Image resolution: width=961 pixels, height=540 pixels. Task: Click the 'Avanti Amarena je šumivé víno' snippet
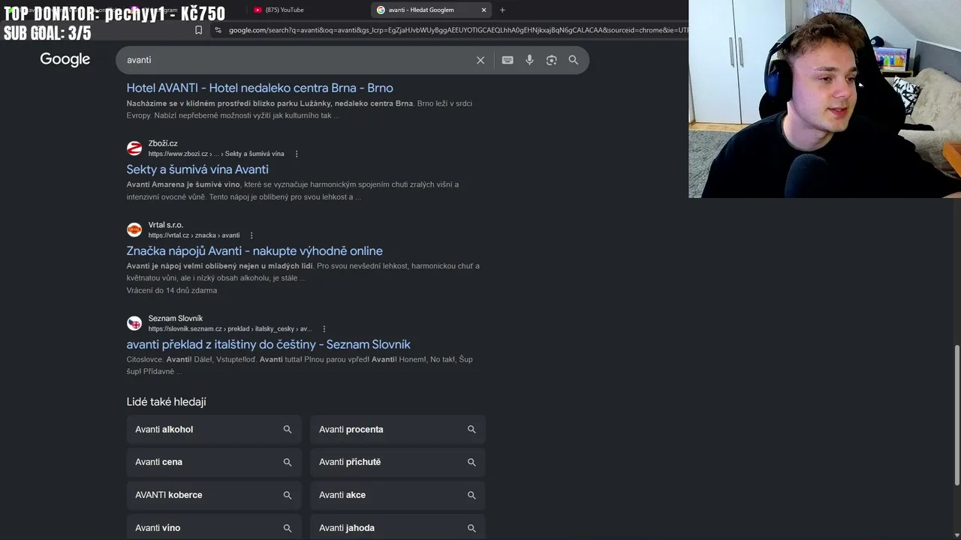(293, 190)
